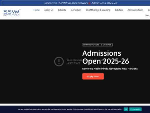The image size is (150, 113).
Task: Click Nurturing Noble Minds tagline text
Action: tap(110, 69)
